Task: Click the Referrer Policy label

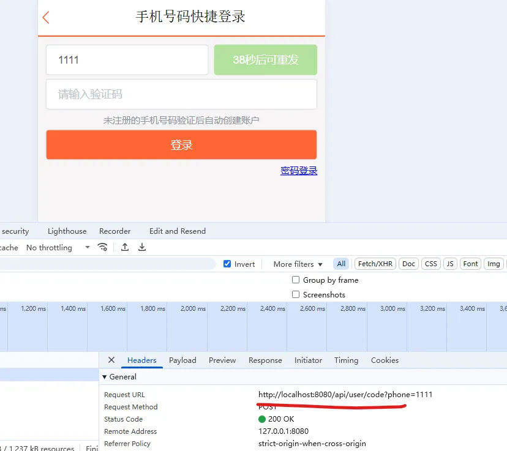Action: [x=127, y=444]
